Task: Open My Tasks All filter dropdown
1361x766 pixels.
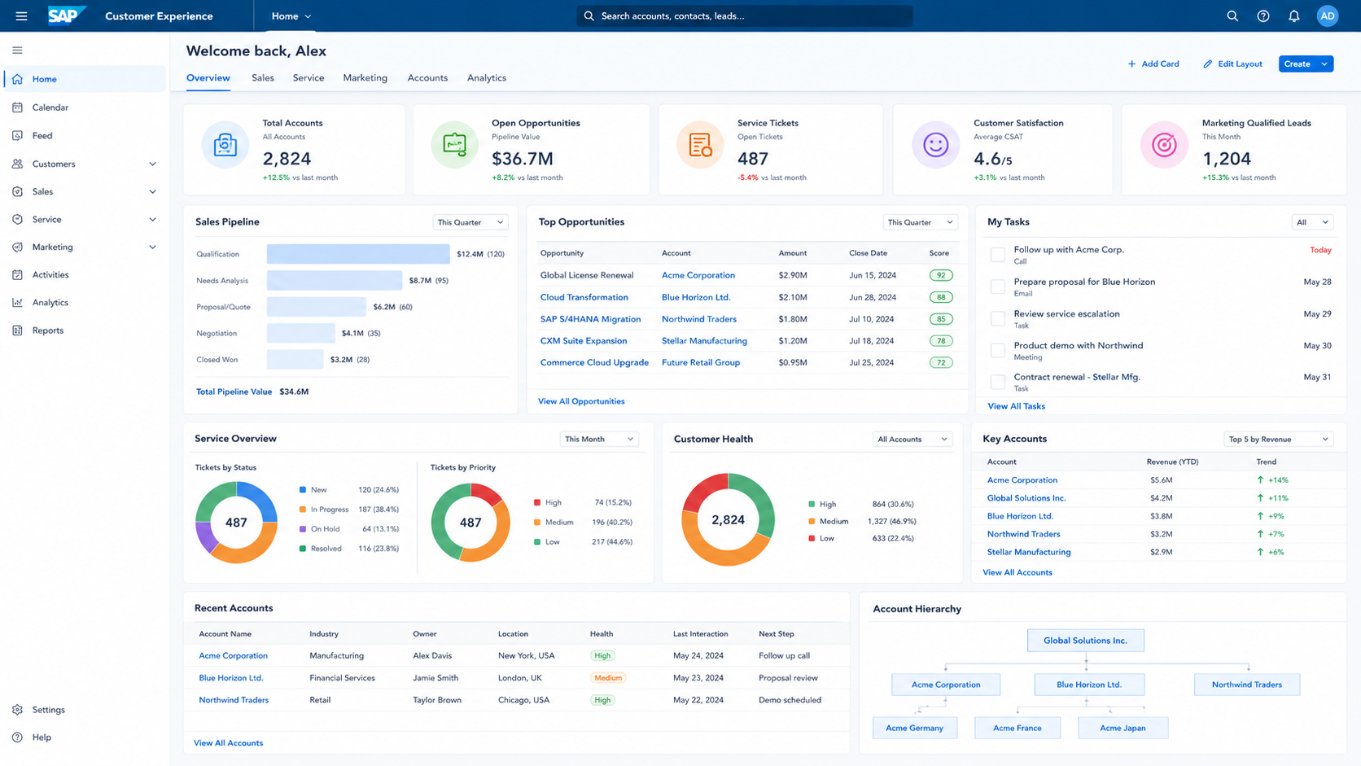Action: click(1312, 222)
